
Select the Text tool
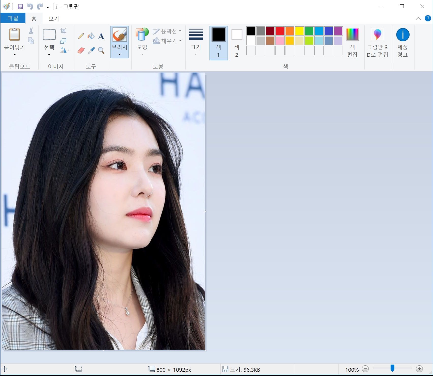pyautogui.click(x=101, y=36)
